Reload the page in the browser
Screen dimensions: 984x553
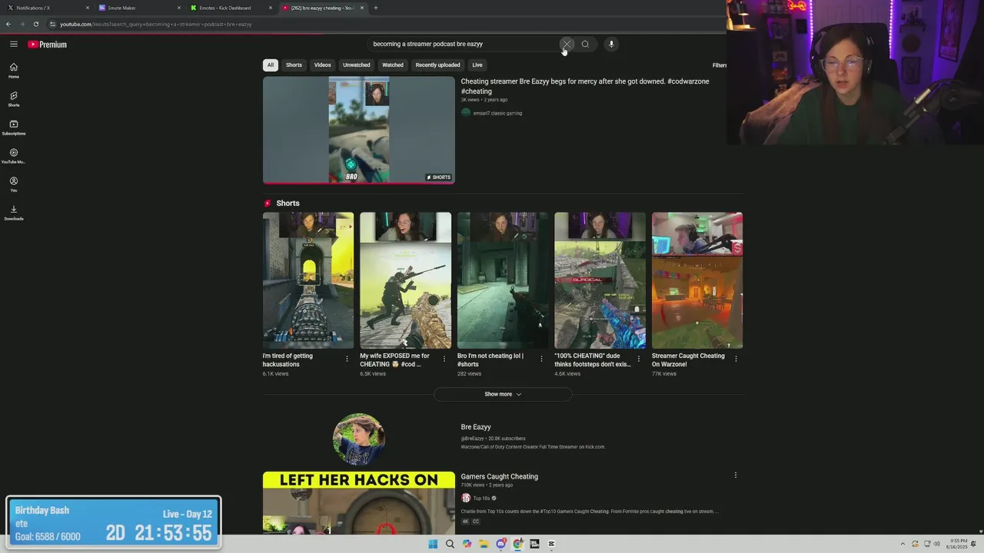click(35, 24)
